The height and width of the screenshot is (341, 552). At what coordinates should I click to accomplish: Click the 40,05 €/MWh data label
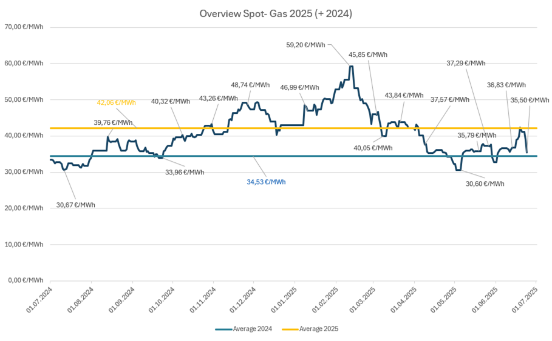(373, 148)
